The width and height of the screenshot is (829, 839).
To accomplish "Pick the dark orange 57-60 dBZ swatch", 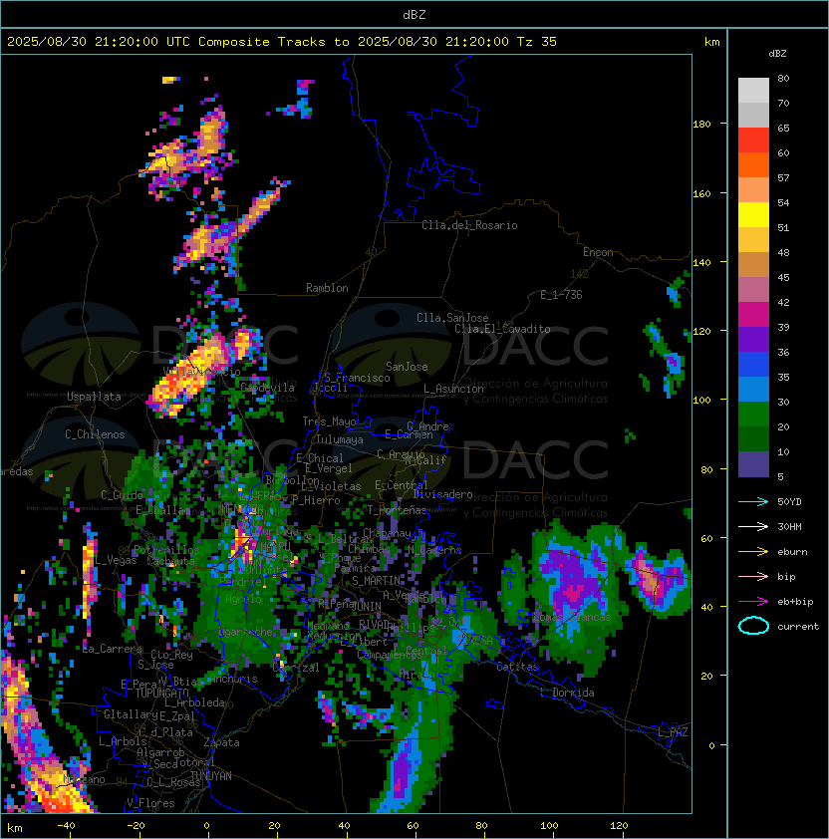I will click(753, 164).
